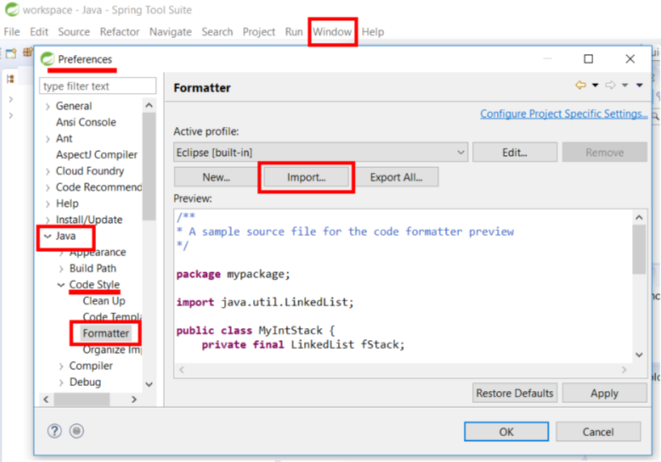Viewport: 661px width, 462px height.
Task: Select Organize Imports tree item
Action: [x=112, y=350]
